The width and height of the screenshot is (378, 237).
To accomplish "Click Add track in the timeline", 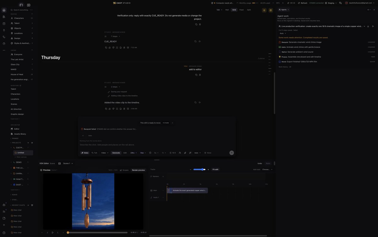I will point(257,170).
